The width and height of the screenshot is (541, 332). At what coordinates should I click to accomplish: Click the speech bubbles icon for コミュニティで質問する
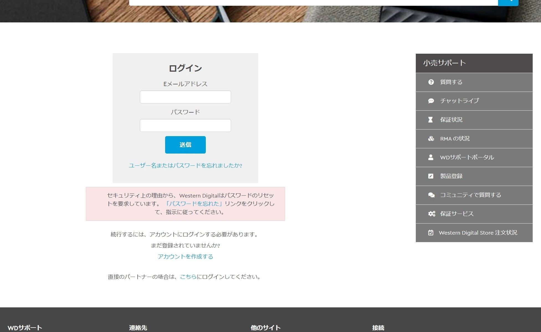click(x=431, y=195)
